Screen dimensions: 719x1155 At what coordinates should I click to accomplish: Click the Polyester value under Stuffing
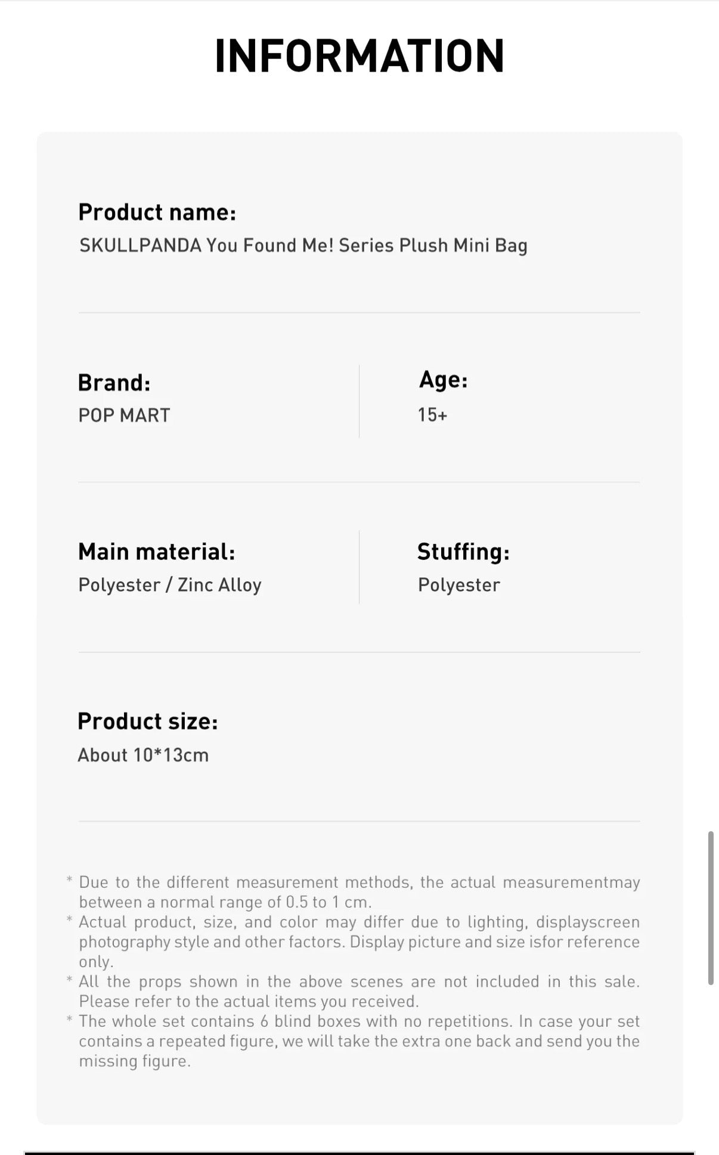[x=458, y=585]
